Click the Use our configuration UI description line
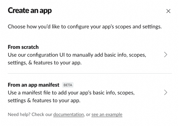Viewport: 179px width, 126px height. coord(77,55)
